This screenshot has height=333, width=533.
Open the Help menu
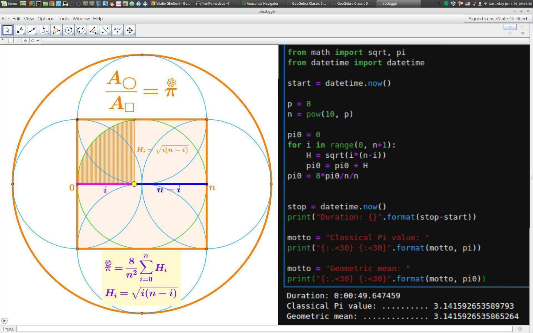98,19
